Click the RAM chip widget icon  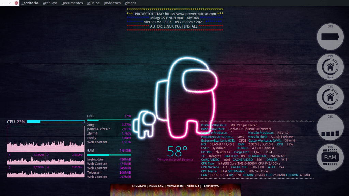(x=330, y=157)
